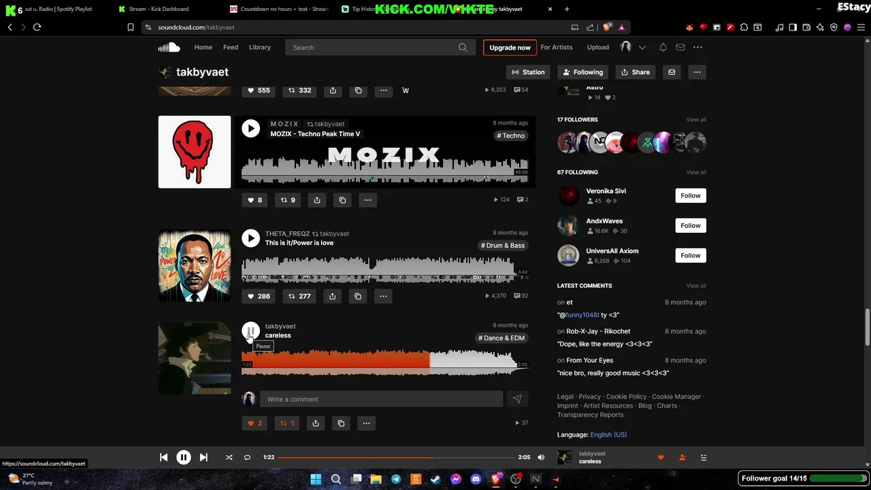Change language English (US) link

pyautogui.click(x=608, y=435)
